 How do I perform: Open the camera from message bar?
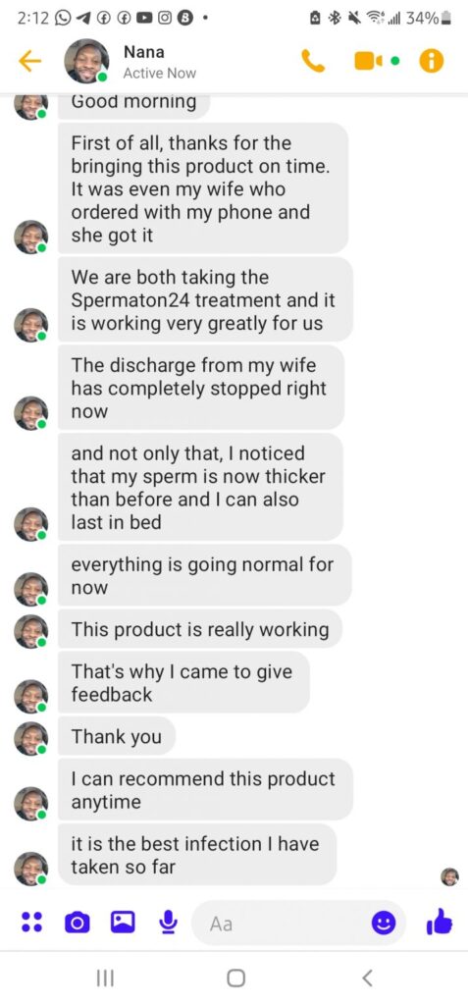pos(77,923)
